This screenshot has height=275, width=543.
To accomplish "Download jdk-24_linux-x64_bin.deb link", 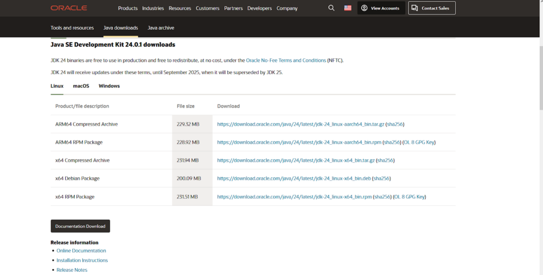I will click(x=294, y=179).
